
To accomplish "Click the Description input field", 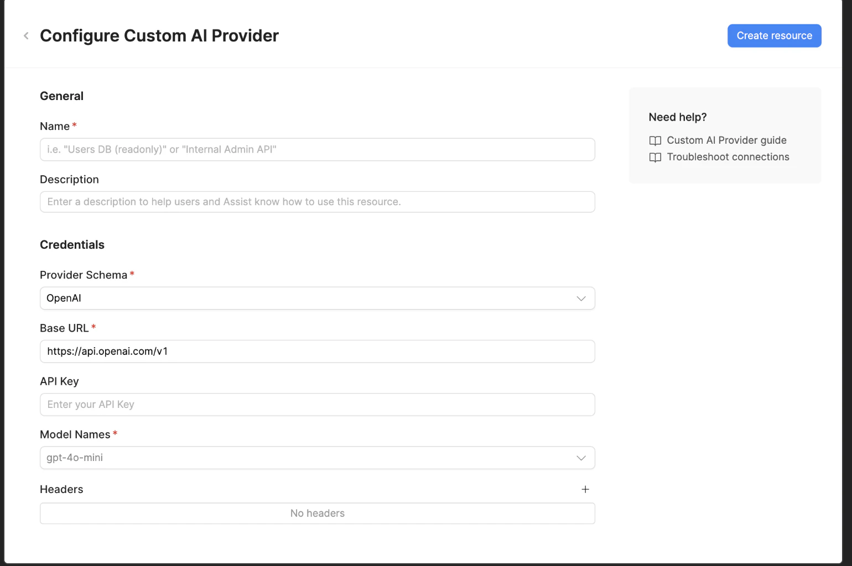I will click(x=317, y=202).
